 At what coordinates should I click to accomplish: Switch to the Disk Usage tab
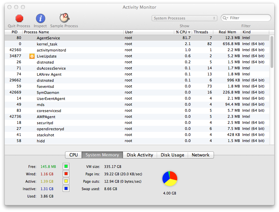[x=173, y=155]
